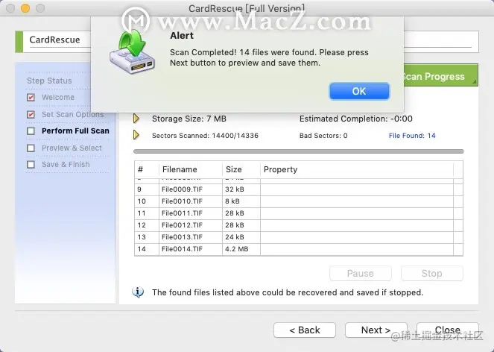The width and height of the screenshot is (494, 352).
Task: Click the Sectors Scanned: 14400/14336 text
Action: (x=205, y=136)
